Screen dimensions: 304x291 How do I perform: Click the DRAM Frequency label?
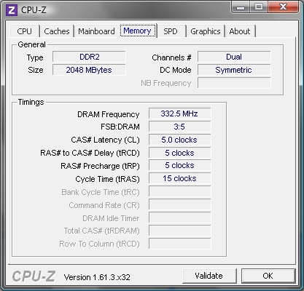tap(108, 114)
